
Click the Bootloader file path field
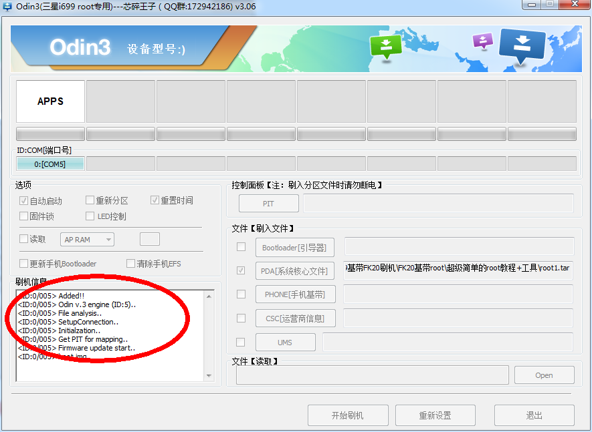point(459,247)
